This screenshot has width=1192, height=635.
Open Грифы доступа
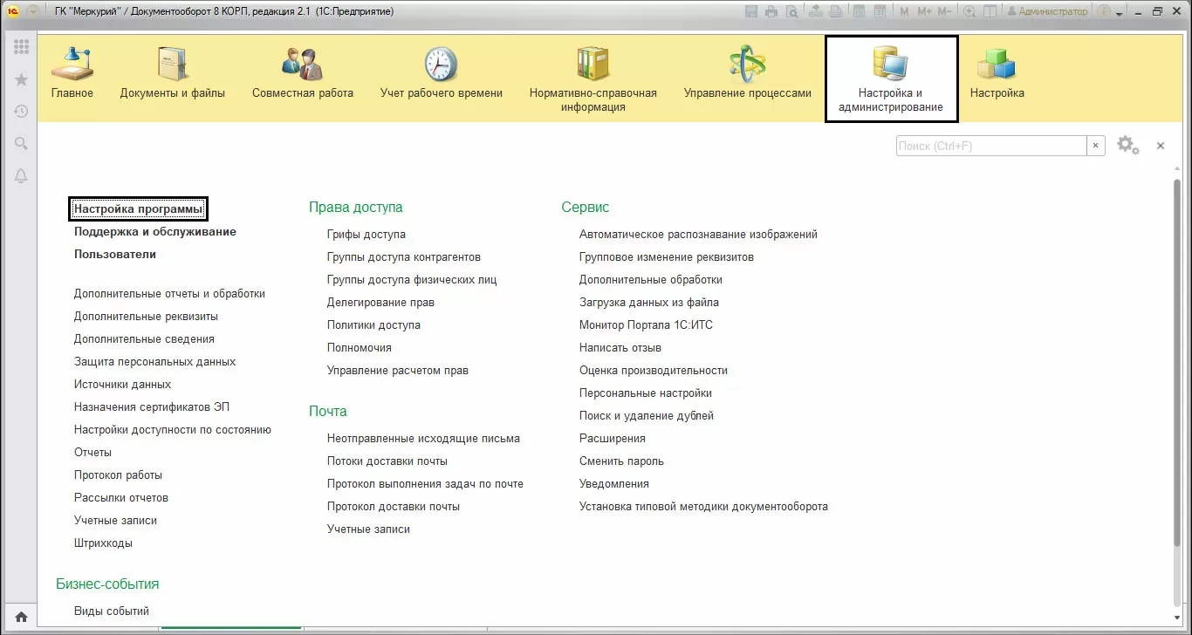367,235
